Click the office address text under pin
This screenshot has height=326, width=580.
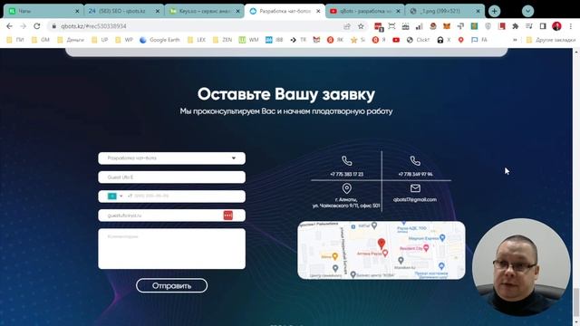(346, 203)
